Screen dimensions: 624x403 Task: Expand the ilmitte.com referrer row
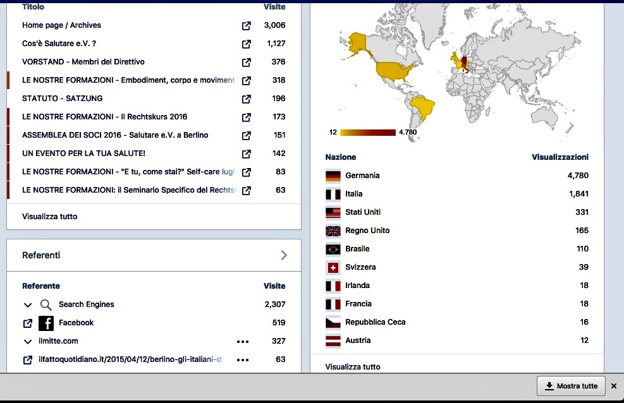click(x=28, y=342)
